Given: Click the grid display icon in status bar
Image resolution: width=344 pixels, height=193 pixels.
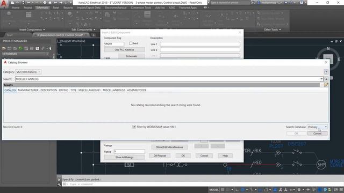Looking at the screenshot, I should pyautogui.click(x=223, y=190).
